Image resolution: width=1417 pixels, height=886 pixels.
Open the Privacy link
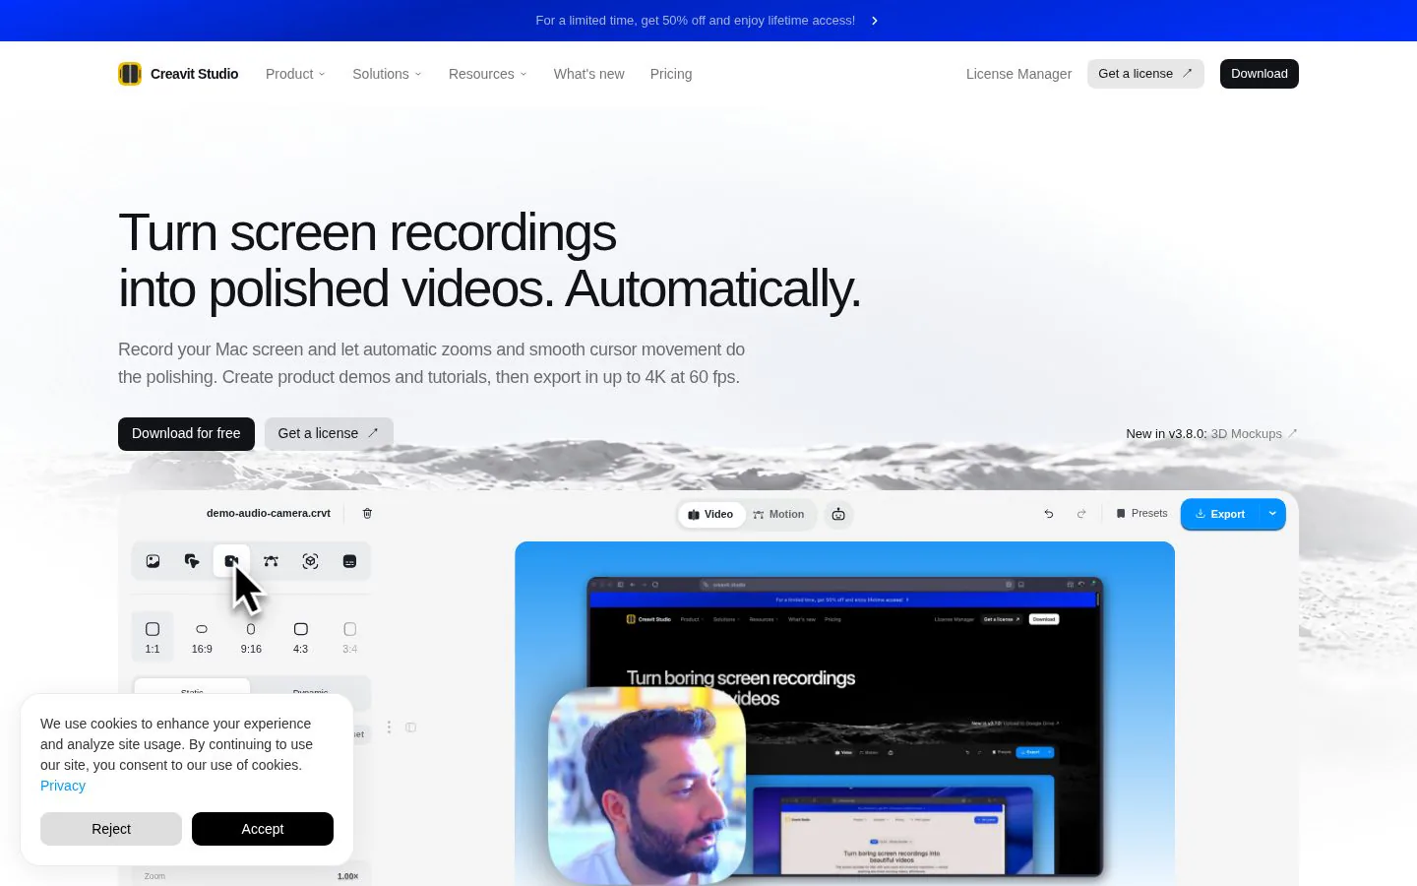coord(63,786)
